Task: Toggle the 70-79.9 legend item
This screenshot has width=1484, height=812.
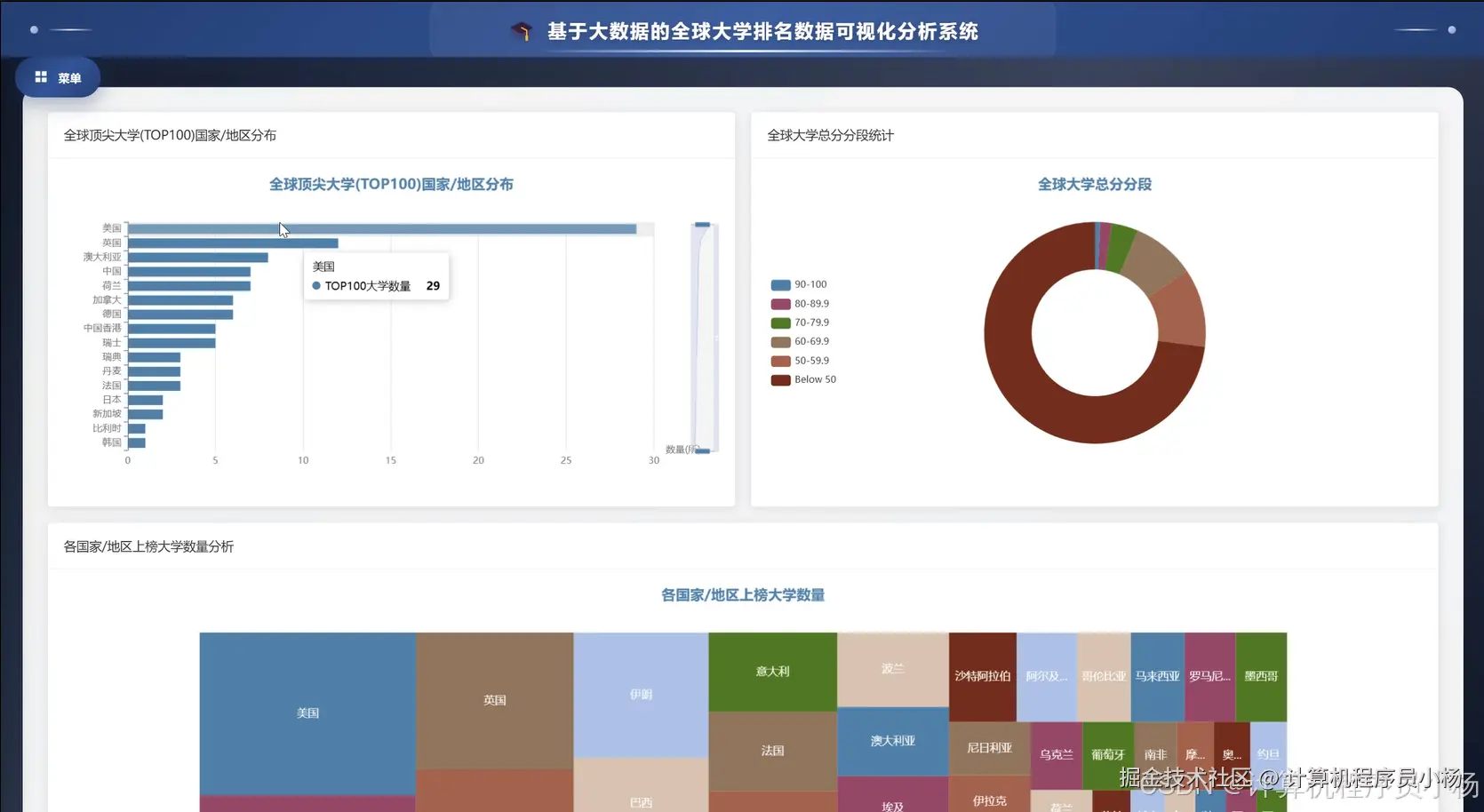Action: pyautogui.click(x=800, y=323)
